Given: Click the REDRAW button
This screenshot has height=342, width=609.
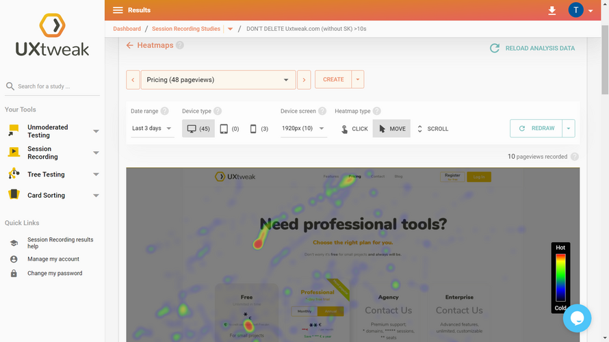Looking at the screenshot, I should [536, 129].
